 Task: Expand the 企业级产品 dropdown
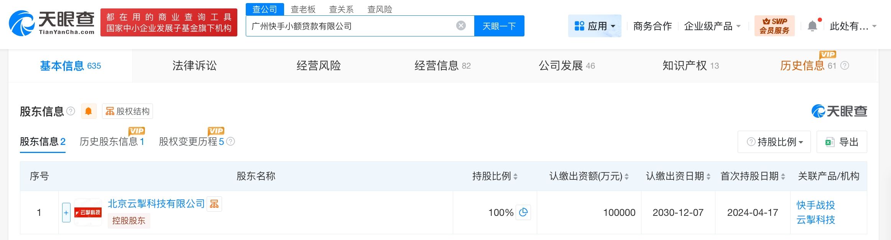(712, 26)
